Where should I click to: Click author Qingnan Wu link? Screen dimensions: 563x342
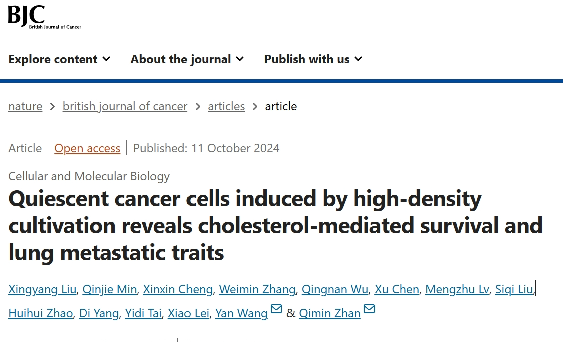(x=335, y=289)
